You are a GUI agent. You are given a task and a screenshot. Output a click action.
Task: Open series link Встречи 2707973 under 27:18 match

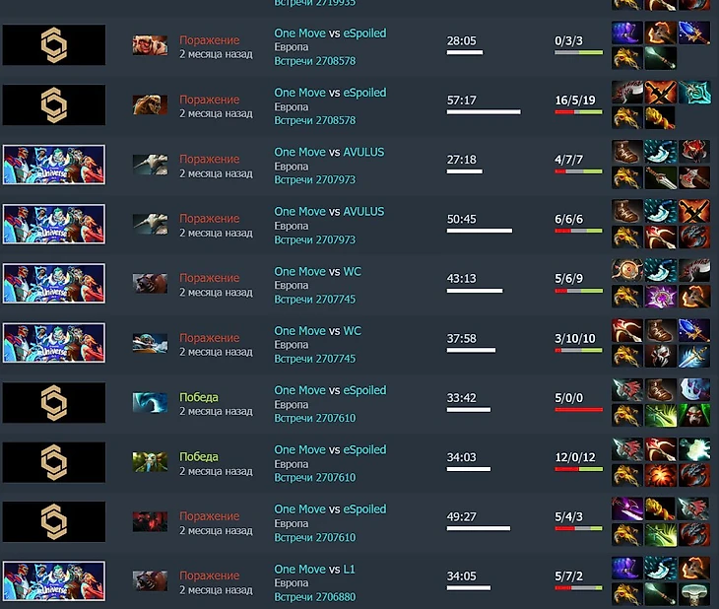pos(314,179)
